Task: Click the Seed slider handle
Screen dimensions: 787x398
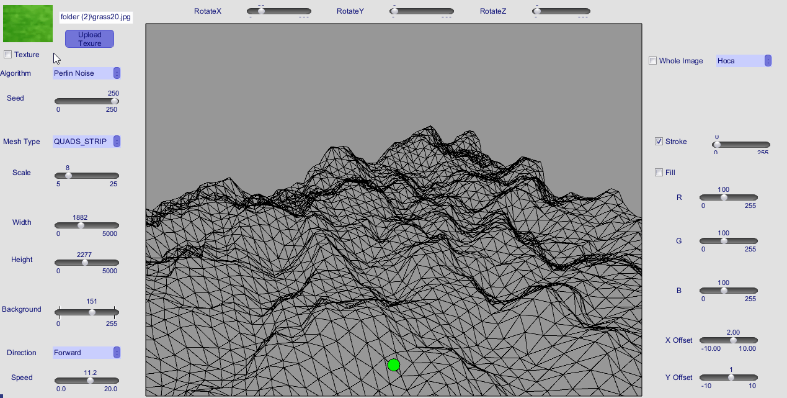Action: tap(114, 101)
